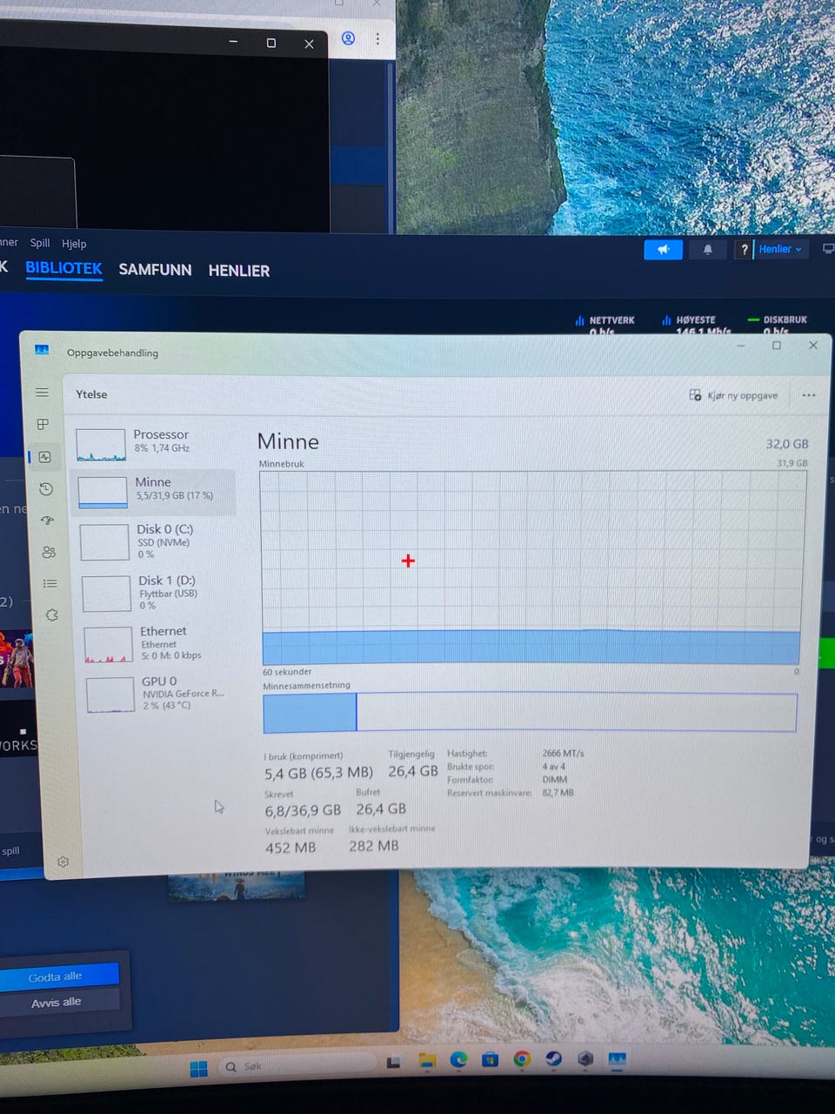Open Startup apps page in Task Manager
Image resolution: width=835 pixels, height=1114 pixels.
(x=47, y=520)
